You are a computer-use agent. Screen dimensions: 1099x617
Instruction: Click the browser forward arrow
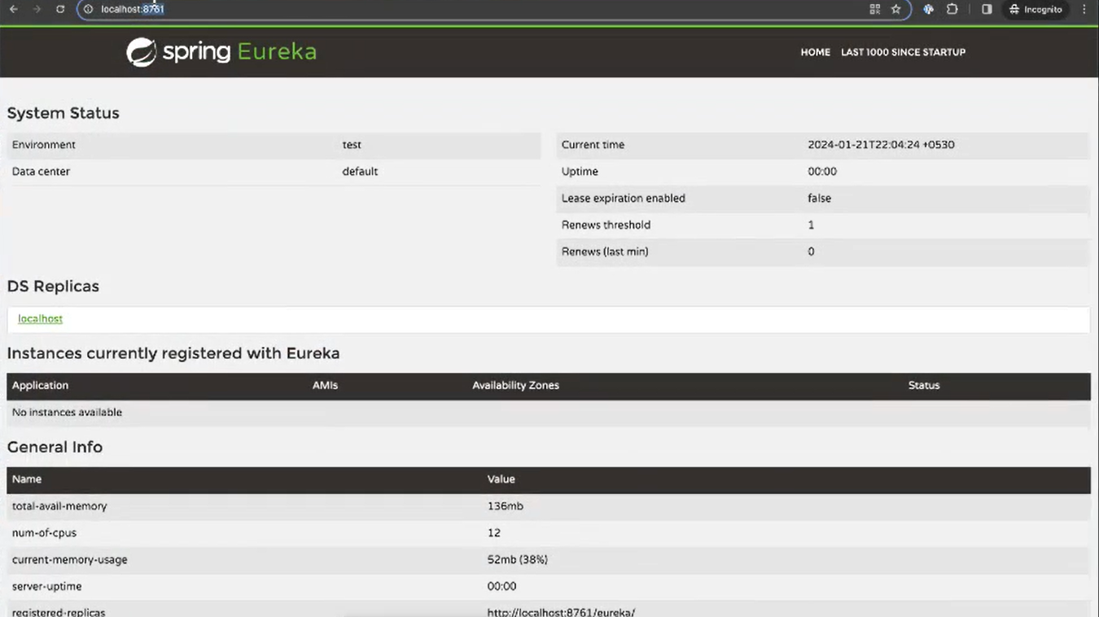tap(37, 9)
